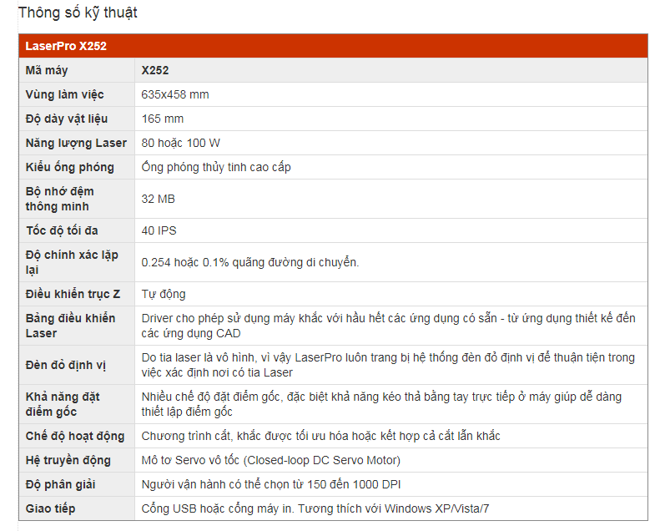The image size is (660, 531).
Task: Select the 'Độ phân giải' label
Action: pyautogui.click(x=60, y=484)
